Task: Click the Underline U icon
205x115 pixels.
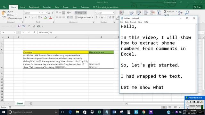Action: (32, 17)
